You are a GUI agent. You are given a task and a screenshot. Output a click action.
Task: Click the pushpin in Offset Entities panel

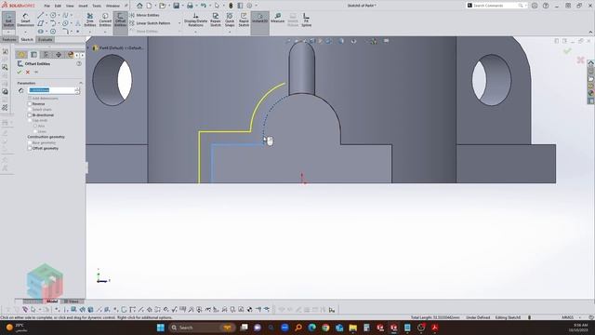(x=36, y=73)
